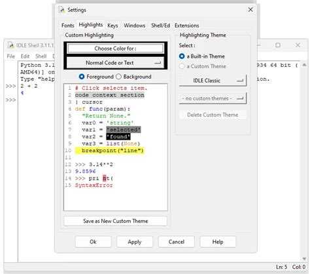
Task: Click the IDLE Shell scrollbar up arrow
Action: click(304, 65)
